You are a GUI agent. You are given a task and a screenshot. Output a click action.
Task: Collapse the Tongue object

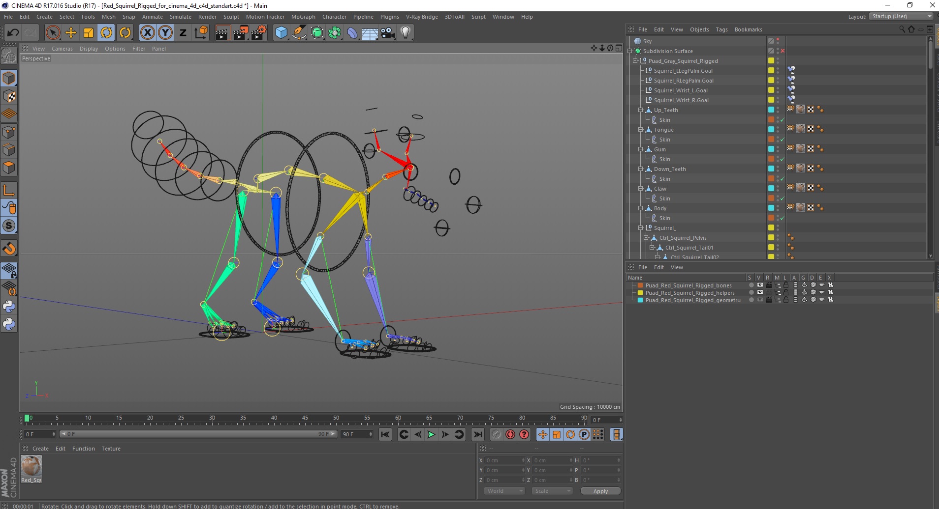[x=641, y=130]
